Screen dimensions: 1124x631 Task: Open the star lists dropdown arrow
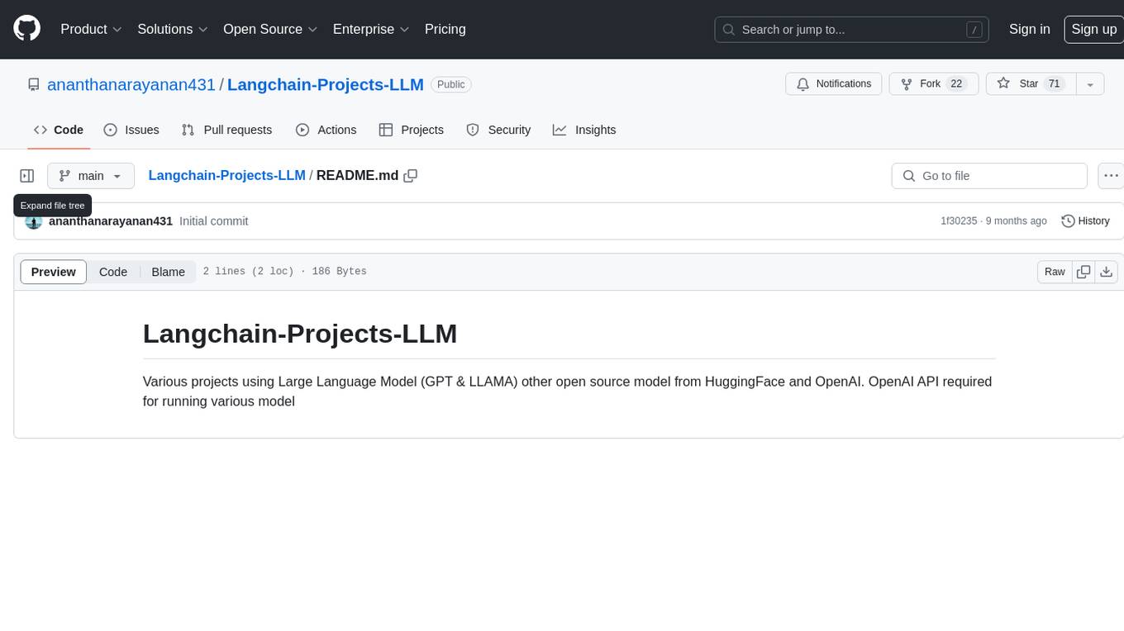[1090, 84]
